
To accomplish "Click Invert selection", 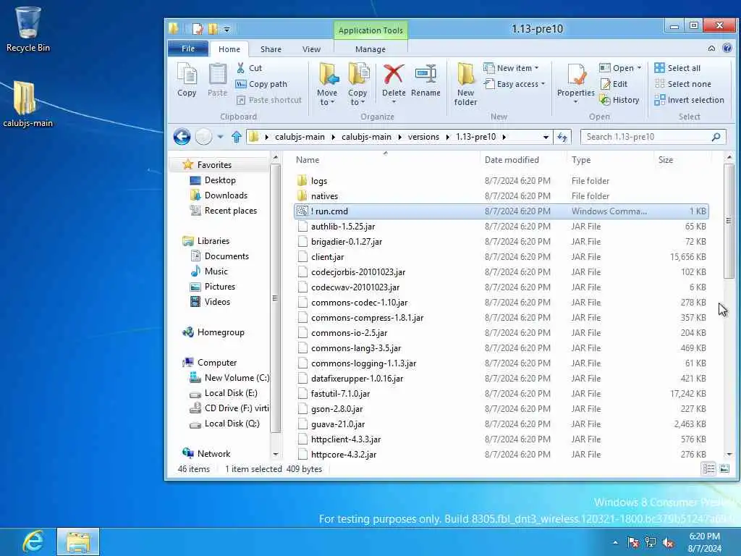I will tap(689, 100).
